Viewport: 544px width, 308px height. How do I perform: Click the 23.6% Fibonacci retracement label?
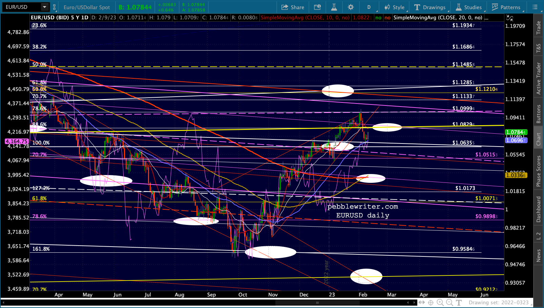pos(39,25)
